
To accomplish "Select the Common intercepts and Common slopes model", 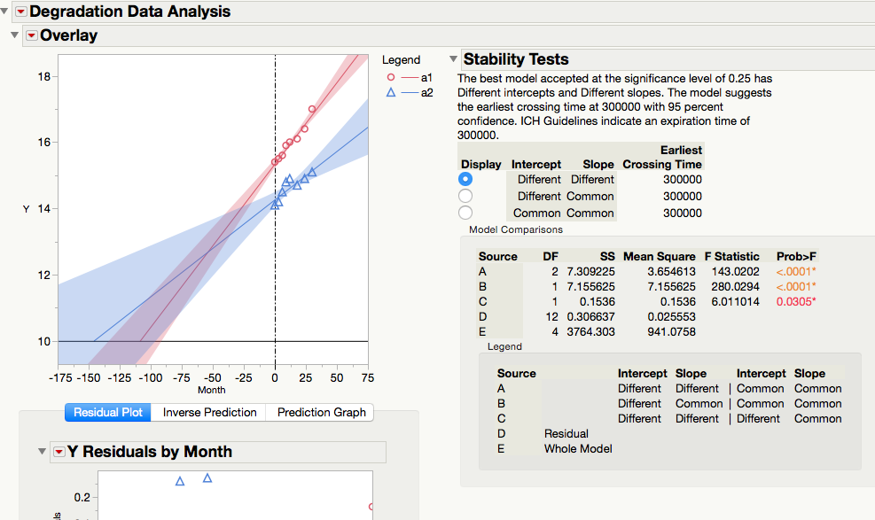I will coord(465,212).
